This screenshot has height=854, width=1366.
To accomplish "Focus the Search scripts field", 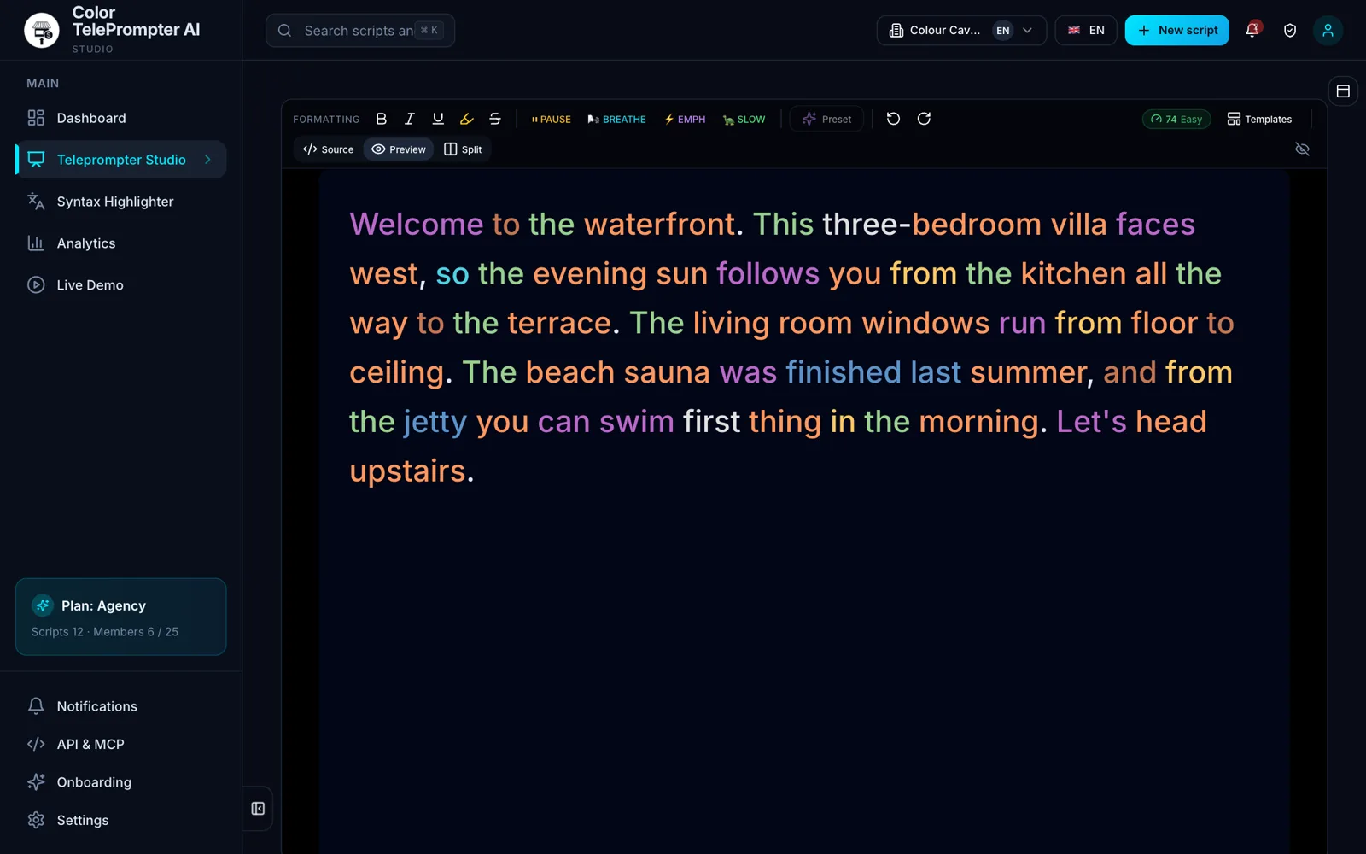I will pos(360,31).
